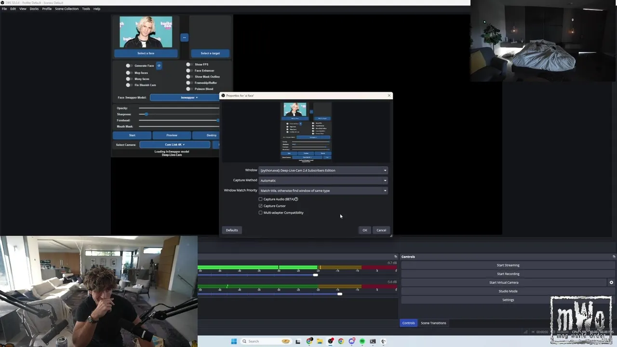Click Select a face button
This screenshot has height=347, width=617.
pos(146,53)
